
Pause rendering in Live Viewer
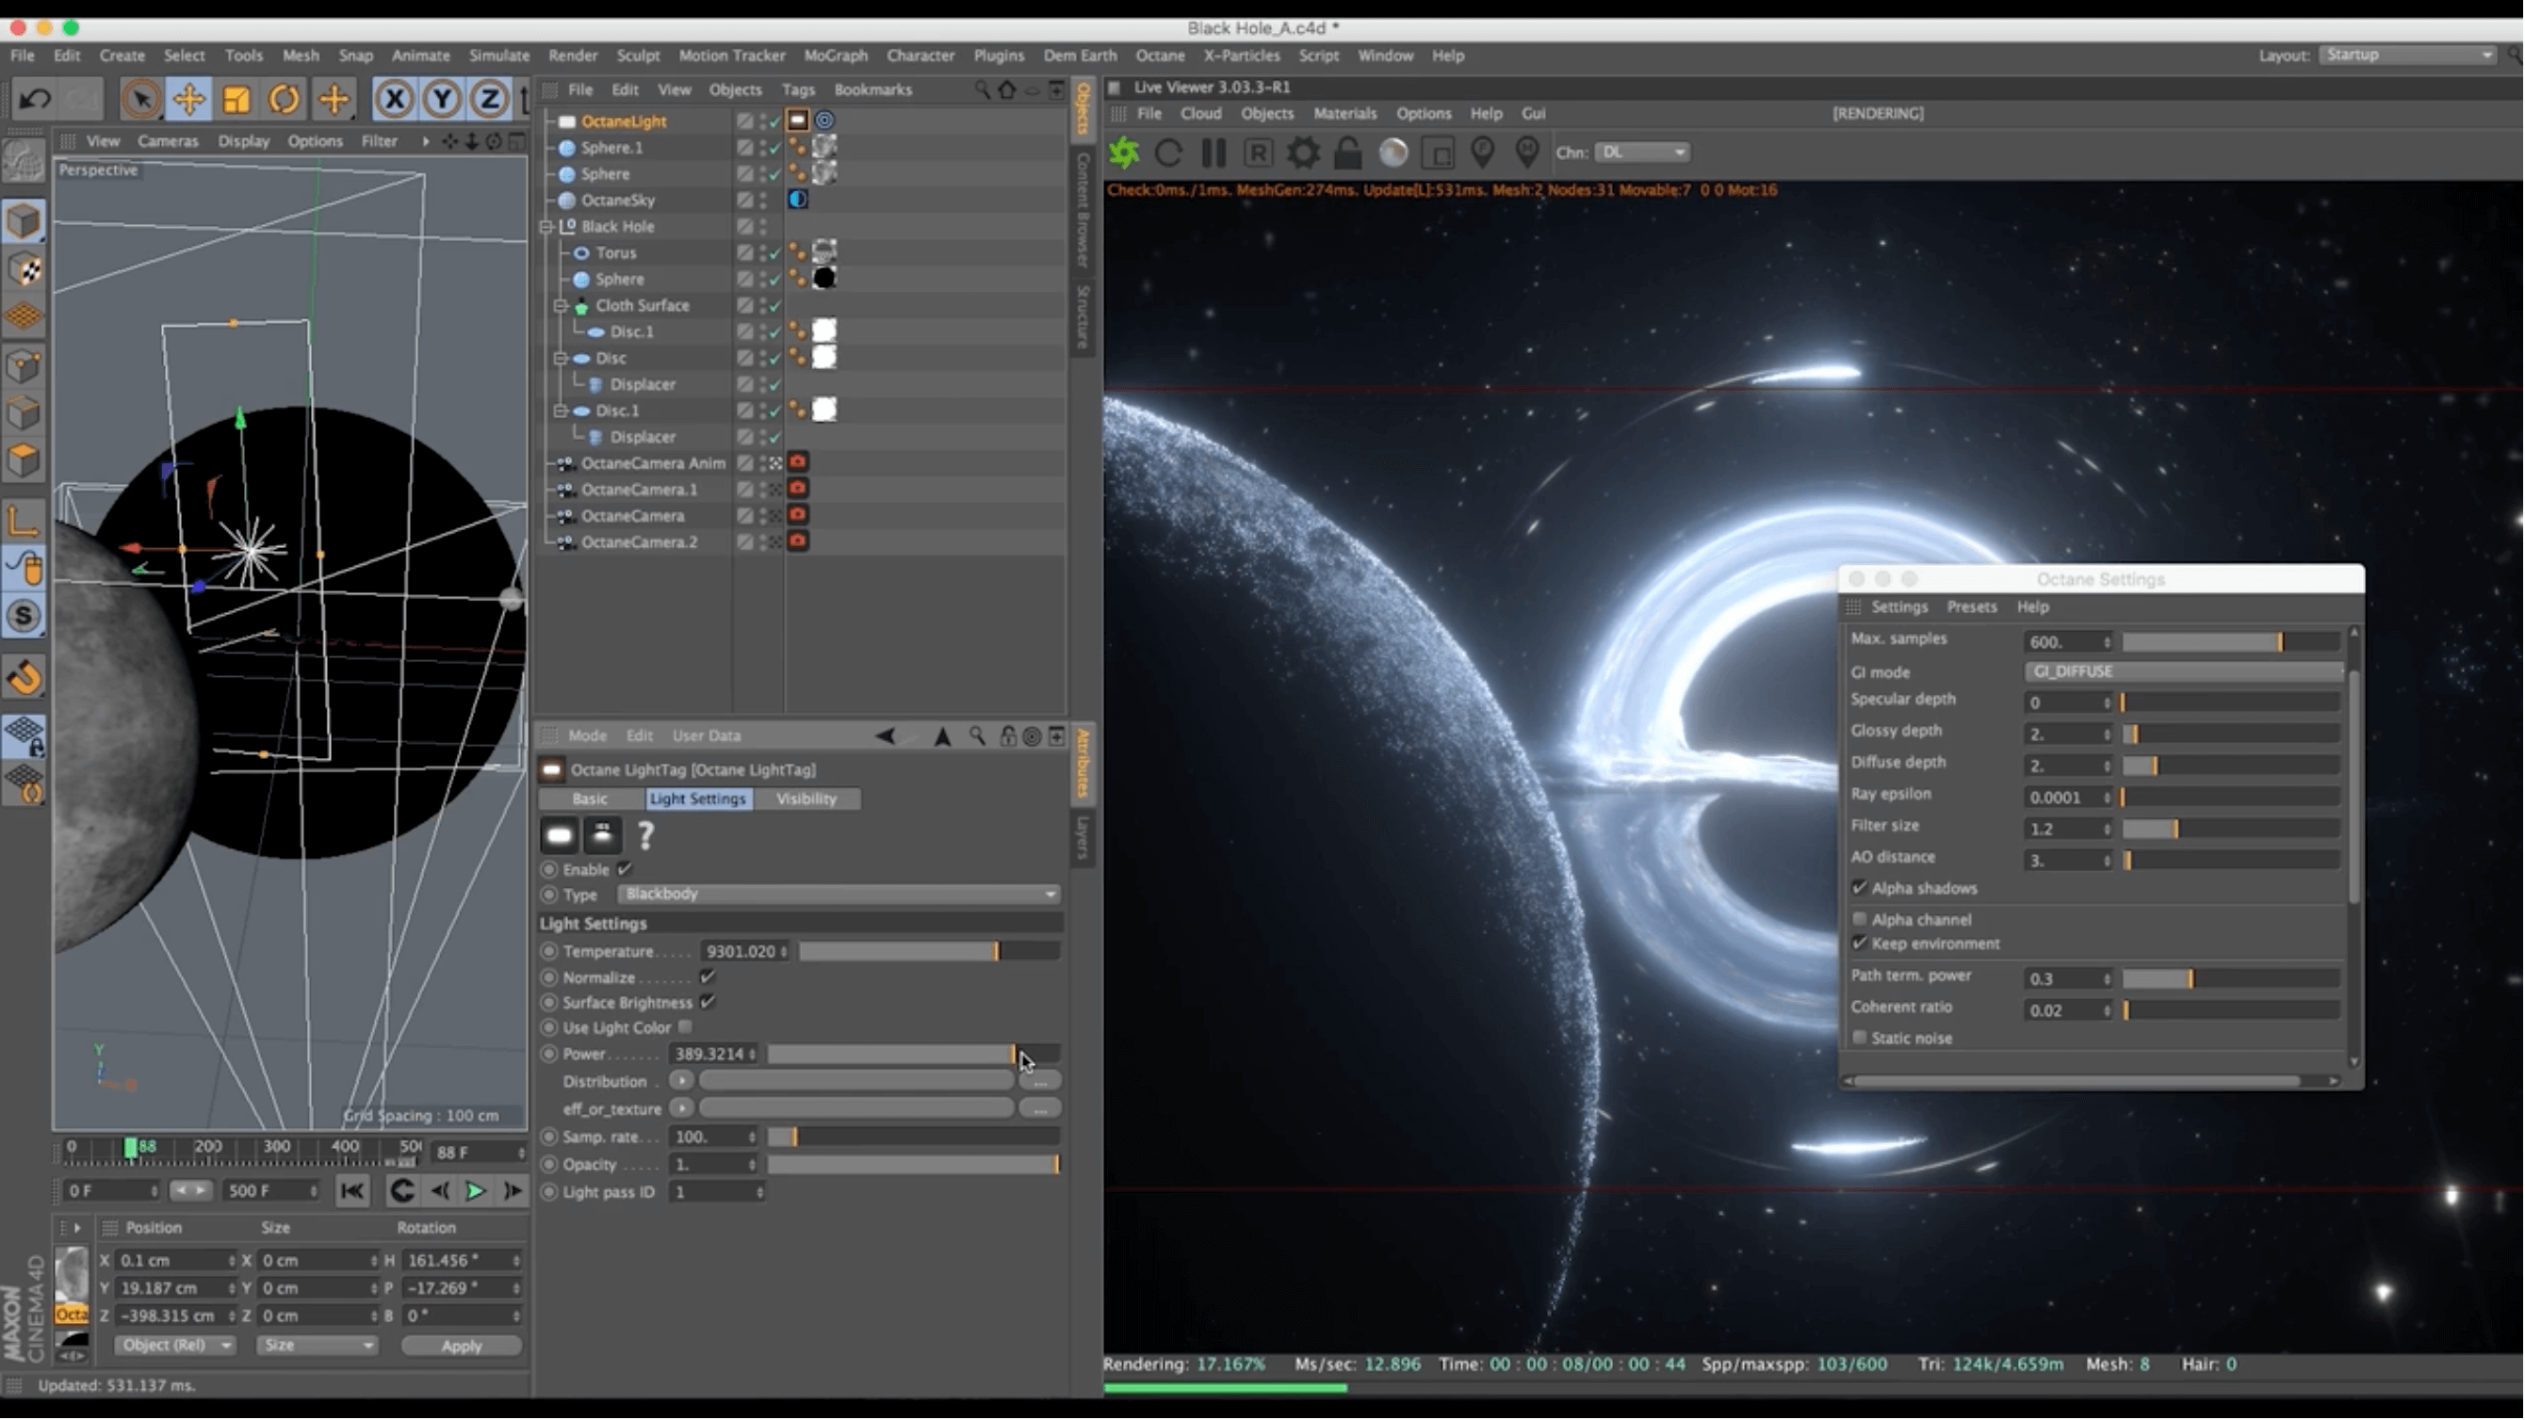(1214, 153)
